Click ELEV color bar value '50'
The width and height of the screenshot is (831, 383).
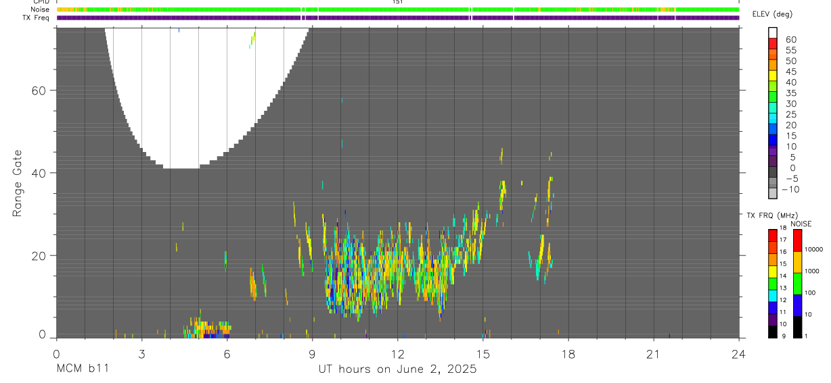[790, 61]
